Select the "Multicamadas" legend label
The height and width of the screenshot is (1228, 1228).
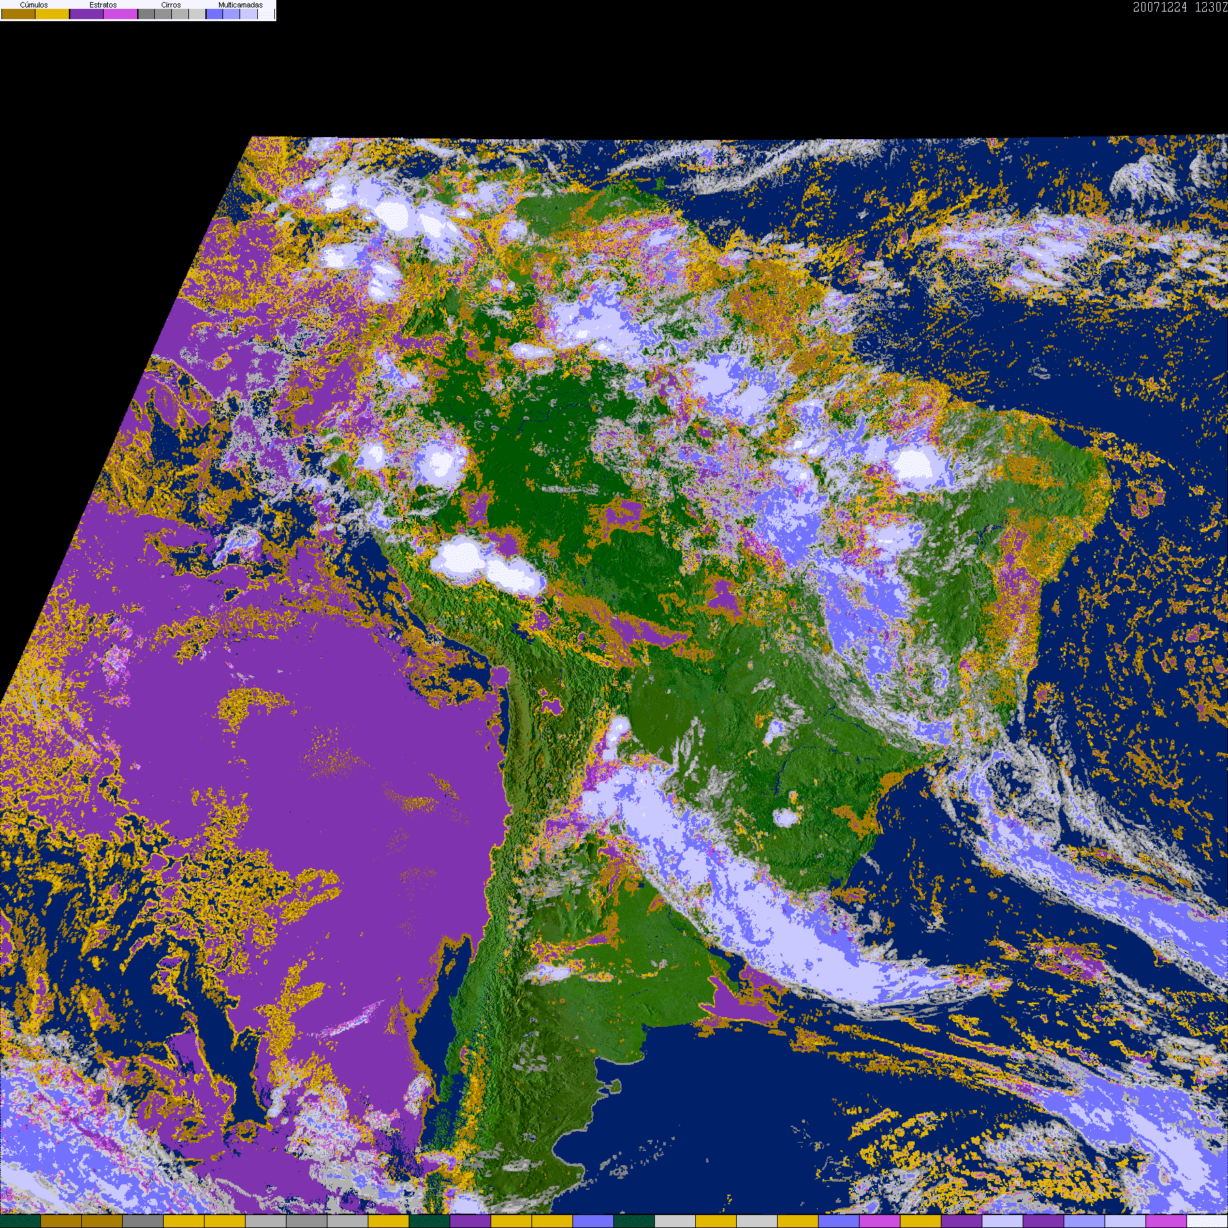click(x=240, y=5)
